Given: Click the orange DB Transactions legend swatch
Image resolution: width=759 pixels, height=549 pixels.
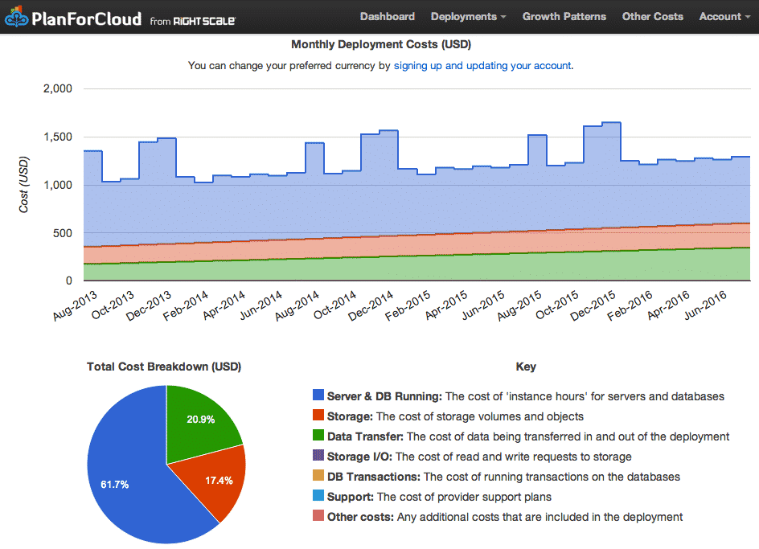Looking at the screenshot, I should pos(318,477).
